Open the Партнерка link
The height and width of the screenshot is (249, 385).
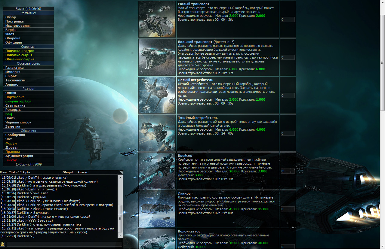[15, 97]
